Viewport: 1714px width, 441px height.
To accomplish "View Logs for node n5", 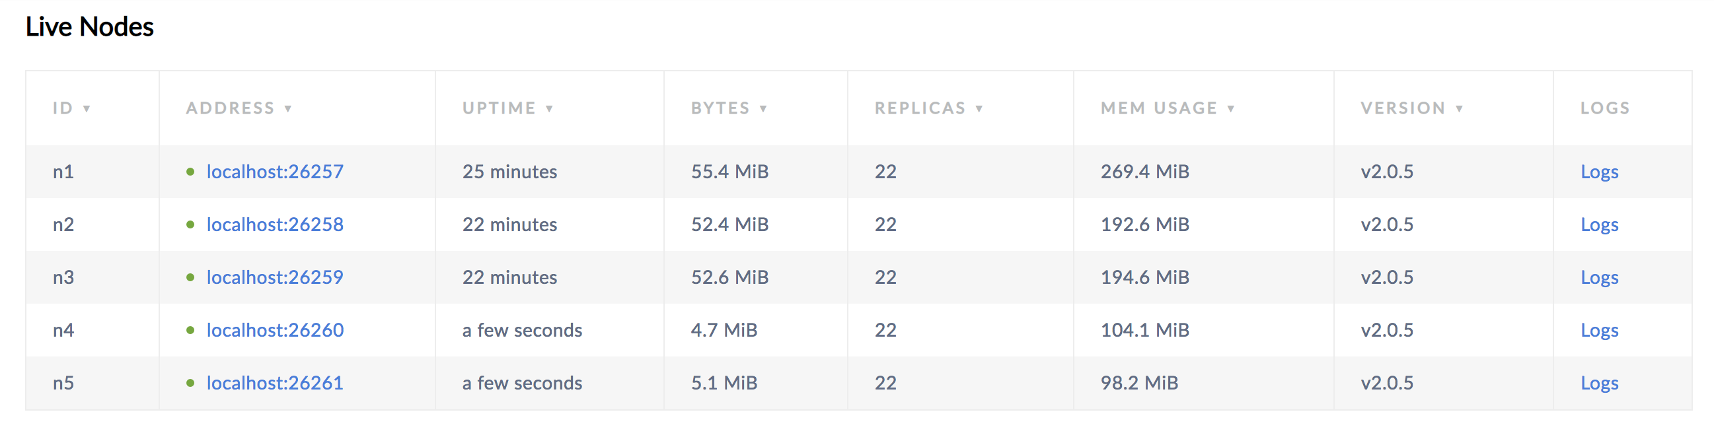I will pyautogui.click(x=1599, y=383).
